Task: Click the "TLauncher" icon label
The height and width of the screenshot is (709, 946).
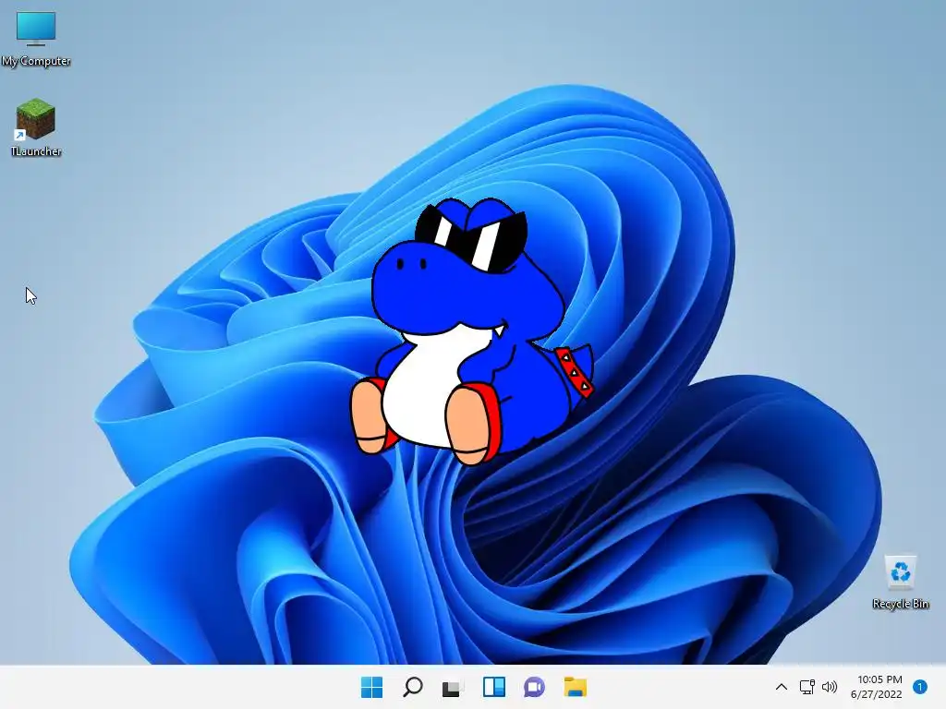Action: (36, 151)
